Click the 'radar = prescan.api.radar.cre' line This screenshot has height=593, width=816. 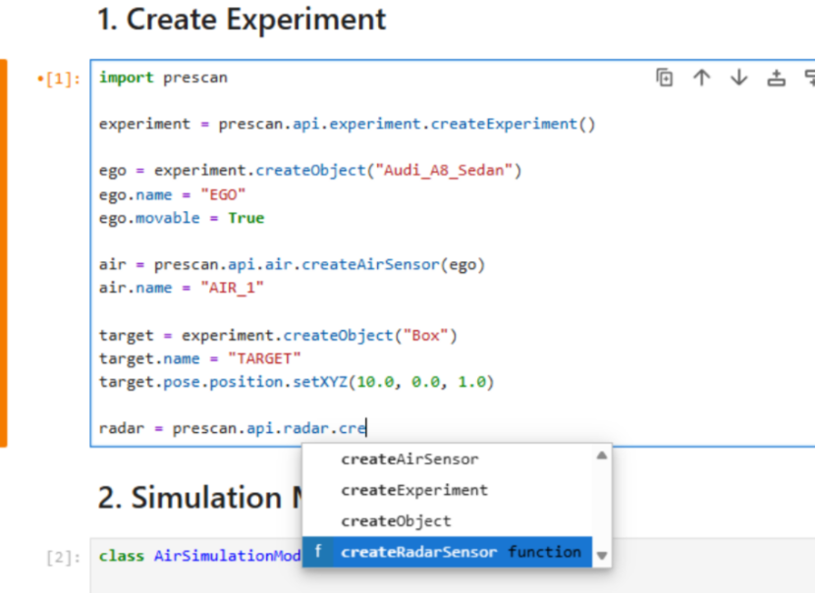(233, 429)
